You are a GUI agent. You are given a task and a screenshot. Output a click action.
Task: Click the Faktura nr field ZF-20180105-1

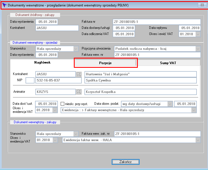[157, 22]
